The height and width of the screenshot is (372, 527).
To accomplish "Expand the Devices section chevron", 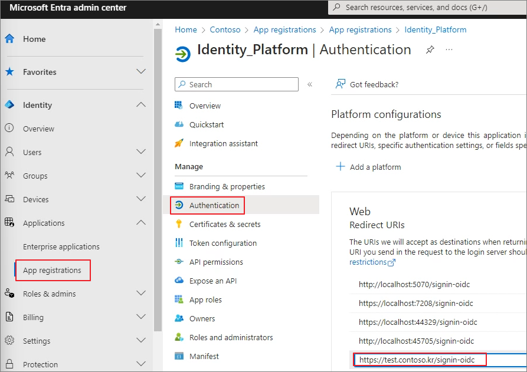I will pos(141,199).
